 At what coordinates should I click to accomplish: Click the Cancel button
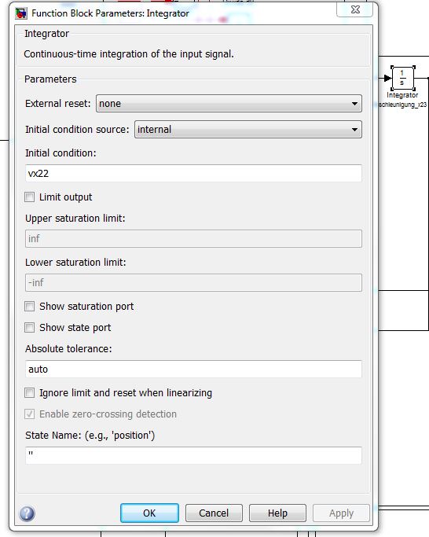214,513
